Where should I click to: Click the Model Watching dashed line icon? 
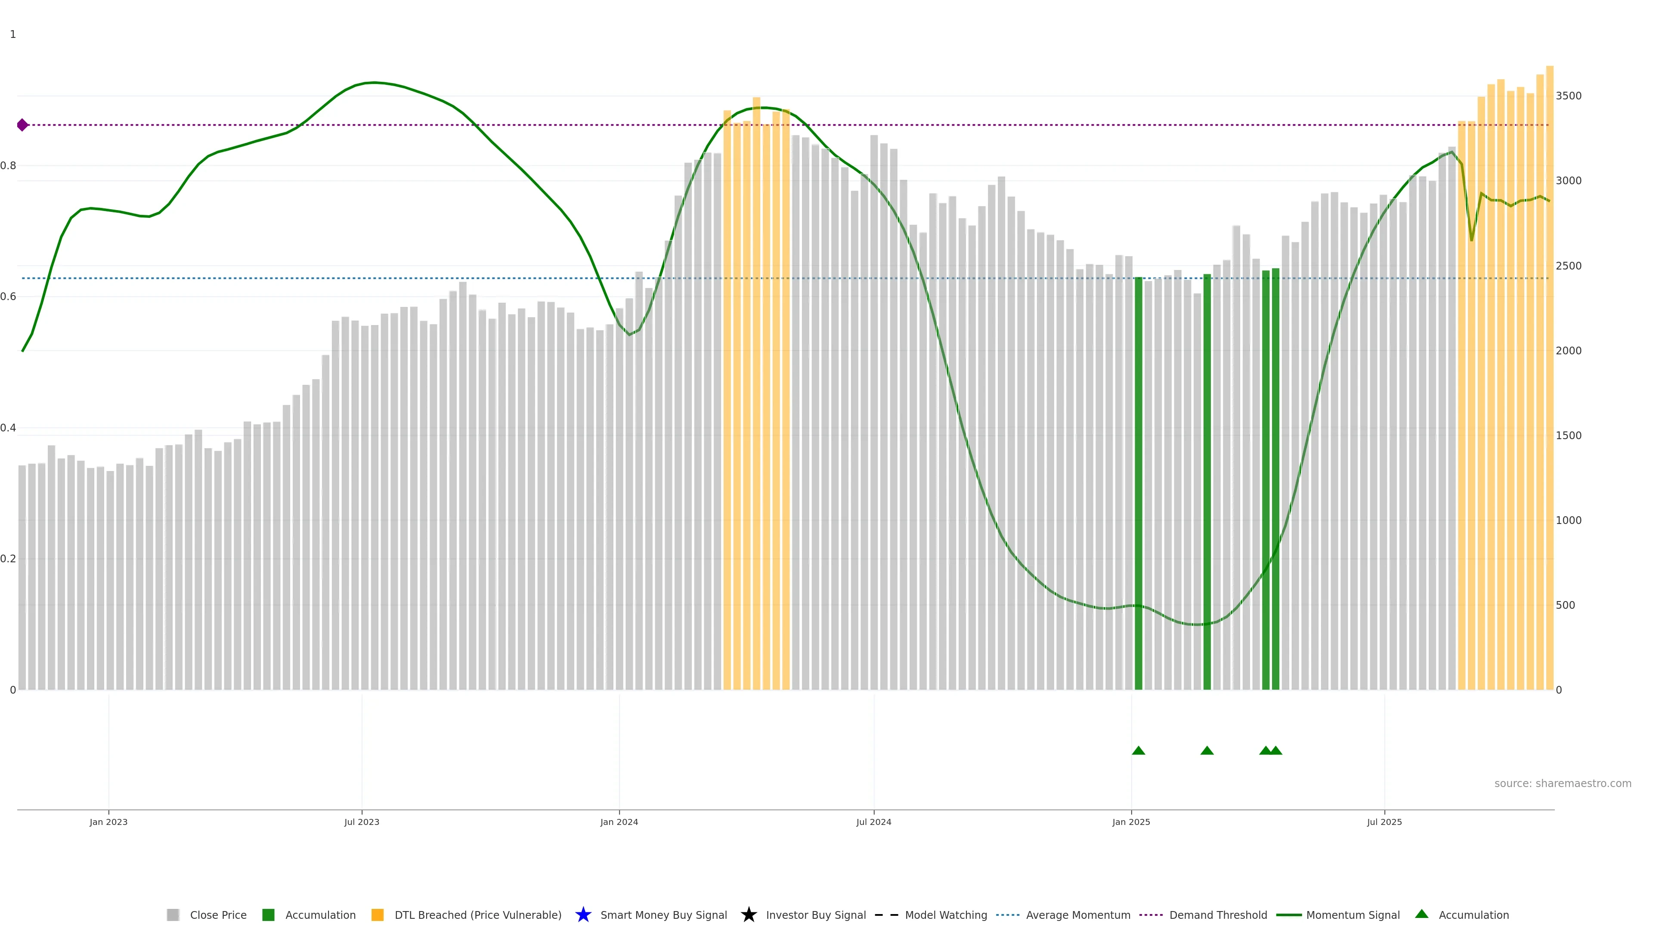tap(886, 914)
